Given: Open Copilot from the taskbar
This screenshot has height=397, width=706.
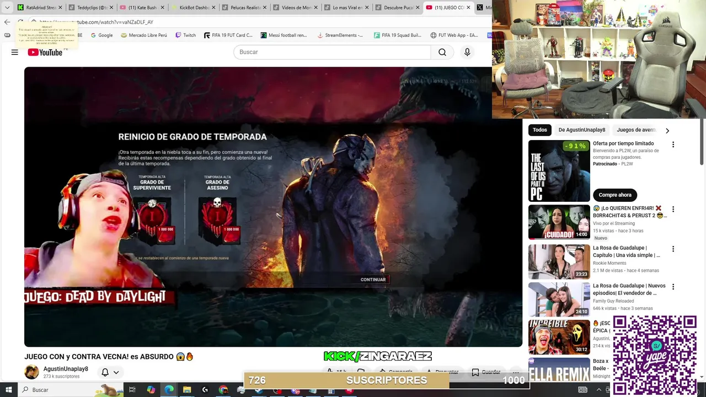Looking at the screenshot, I should point(151,389).
